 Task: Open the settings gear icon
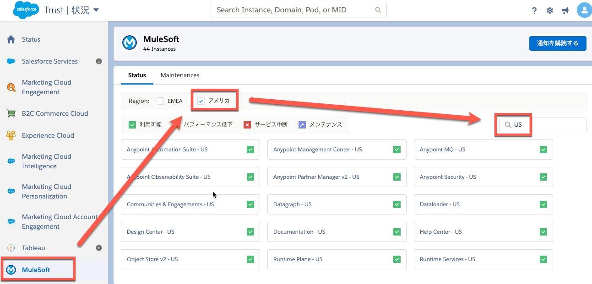(x=550, y=11)
